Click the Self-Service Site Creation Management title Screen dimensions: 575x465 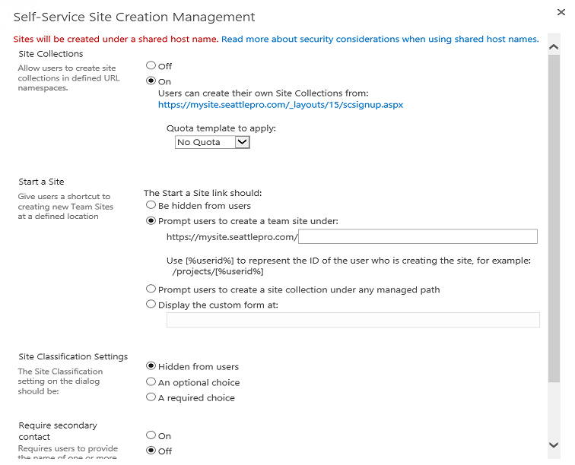coord(134,17)
